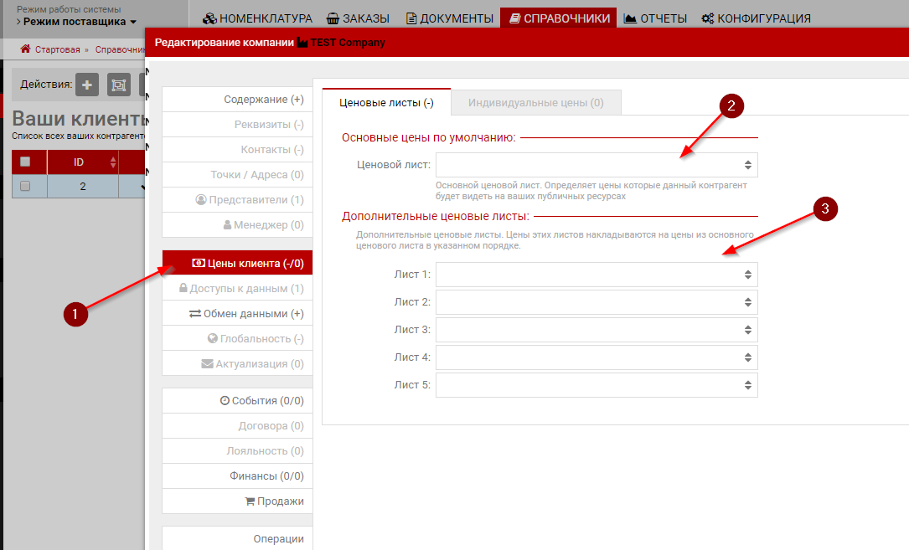The image size is (909, 550).
Task: Switch to Индивидуальные цены tab
Action: 535,102
